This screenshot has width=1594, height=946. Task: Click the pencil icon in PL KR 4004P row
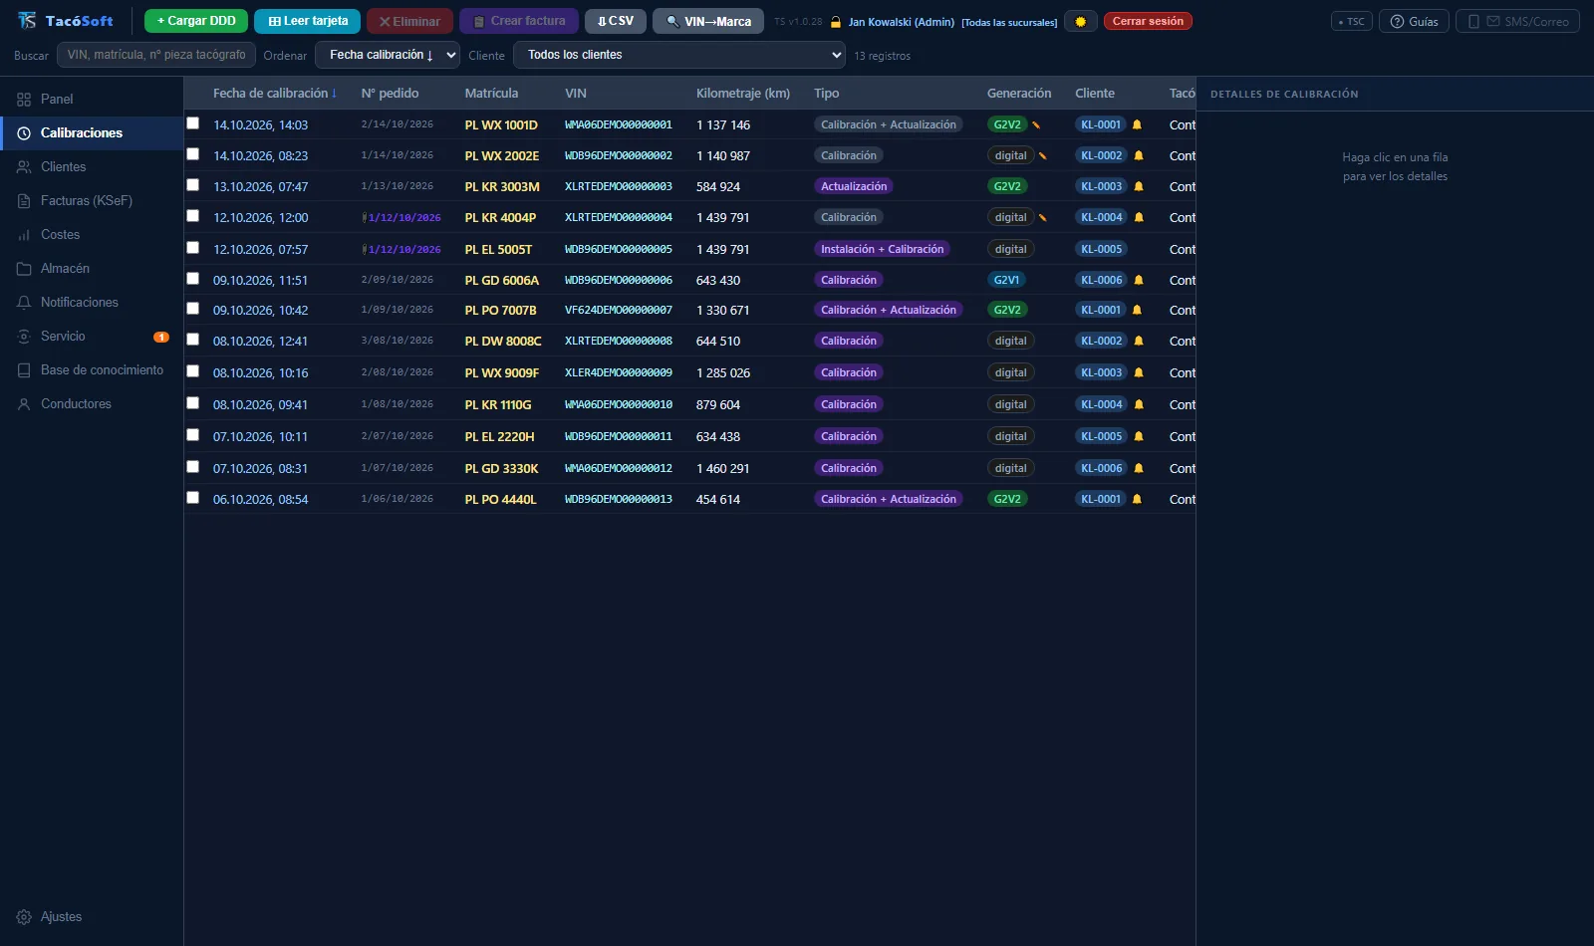coord(1043,218)
